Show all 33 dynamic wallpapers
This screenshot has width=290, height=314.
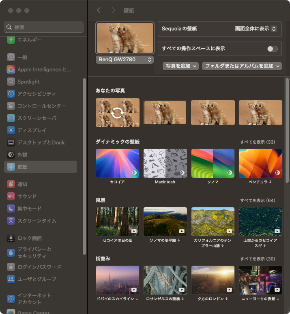pyautogui.click(x=258, y=142)
